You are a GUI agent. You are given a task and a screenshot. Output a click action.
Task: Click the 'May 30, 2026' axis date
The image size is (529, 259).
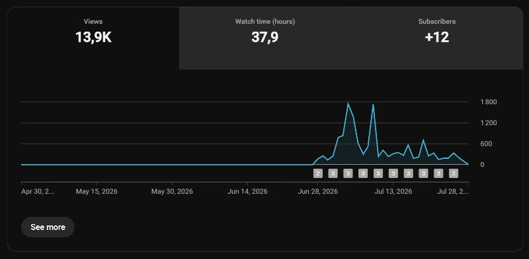172,191
